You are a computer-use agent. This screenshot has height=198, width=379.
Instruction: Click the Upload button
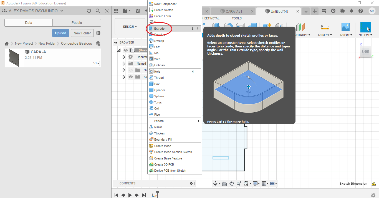[60, 33]
